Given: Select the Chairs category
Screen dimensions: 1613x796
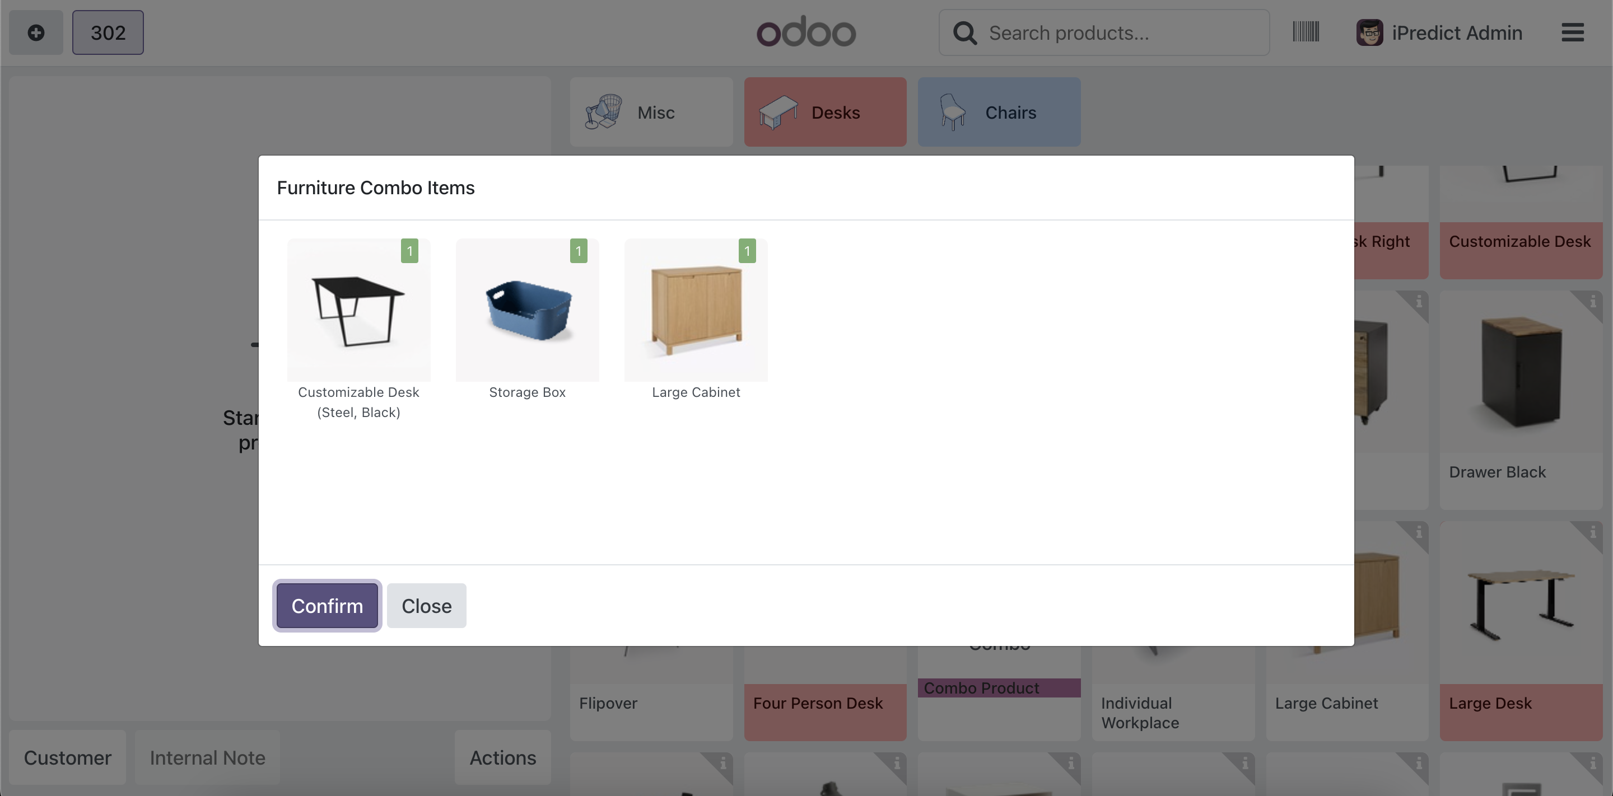Looking at the screenshot, I should click(999, 112).
